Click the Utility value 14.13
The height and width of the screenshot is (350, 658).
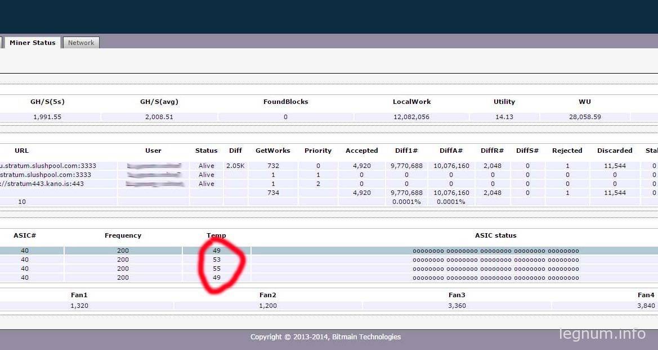(504, 117)
